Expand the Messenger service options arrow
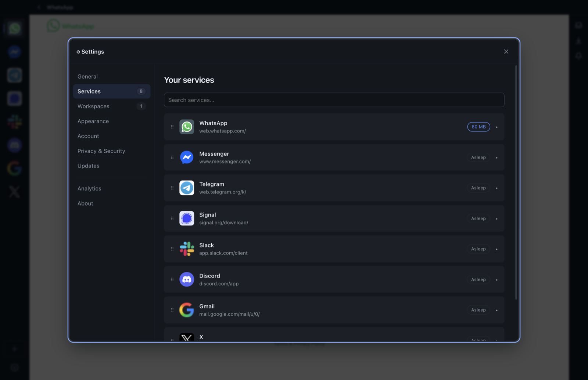This screenshot has height=380, width=588. (x=496, y=158)
